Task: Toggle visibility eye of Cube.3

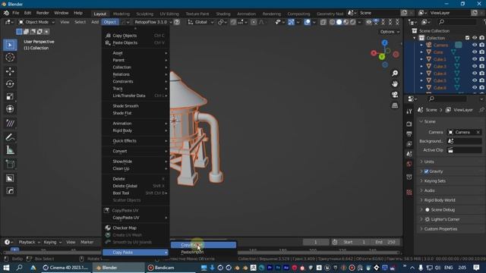Action: [x=475, y=66]
